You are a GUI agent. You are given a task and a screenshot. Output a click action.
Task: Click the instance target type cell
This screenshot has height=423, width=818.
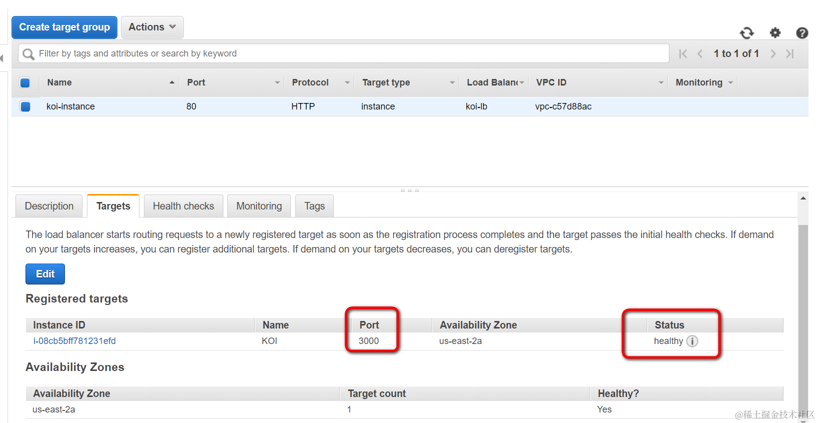point(378,106)
